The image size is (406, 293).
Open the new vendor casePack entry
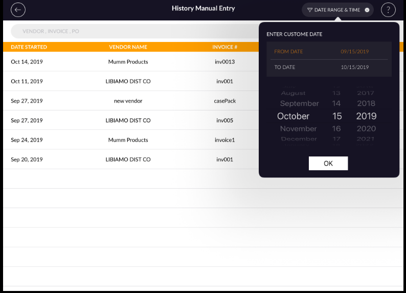128,101
